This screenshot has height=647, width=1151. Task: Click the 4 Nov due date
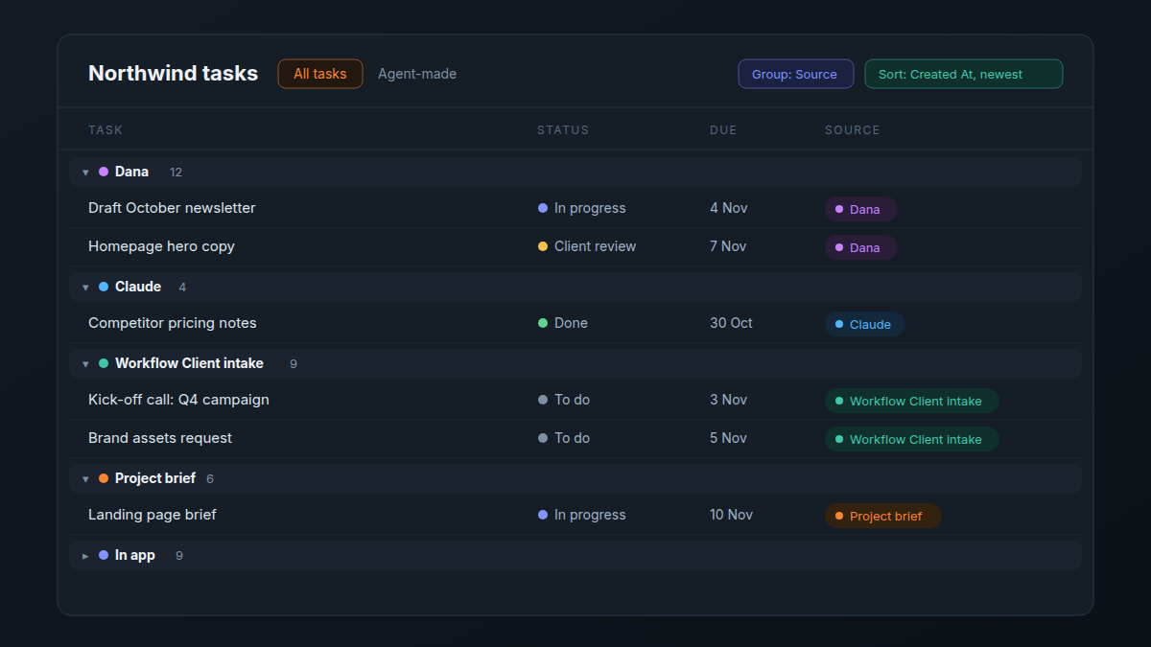coord(729,208)
